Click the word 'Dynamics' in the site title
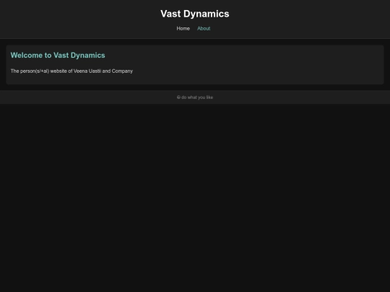The width and height of the screenshot is (390, 292). pyautogui.click(x=206, y=14)
